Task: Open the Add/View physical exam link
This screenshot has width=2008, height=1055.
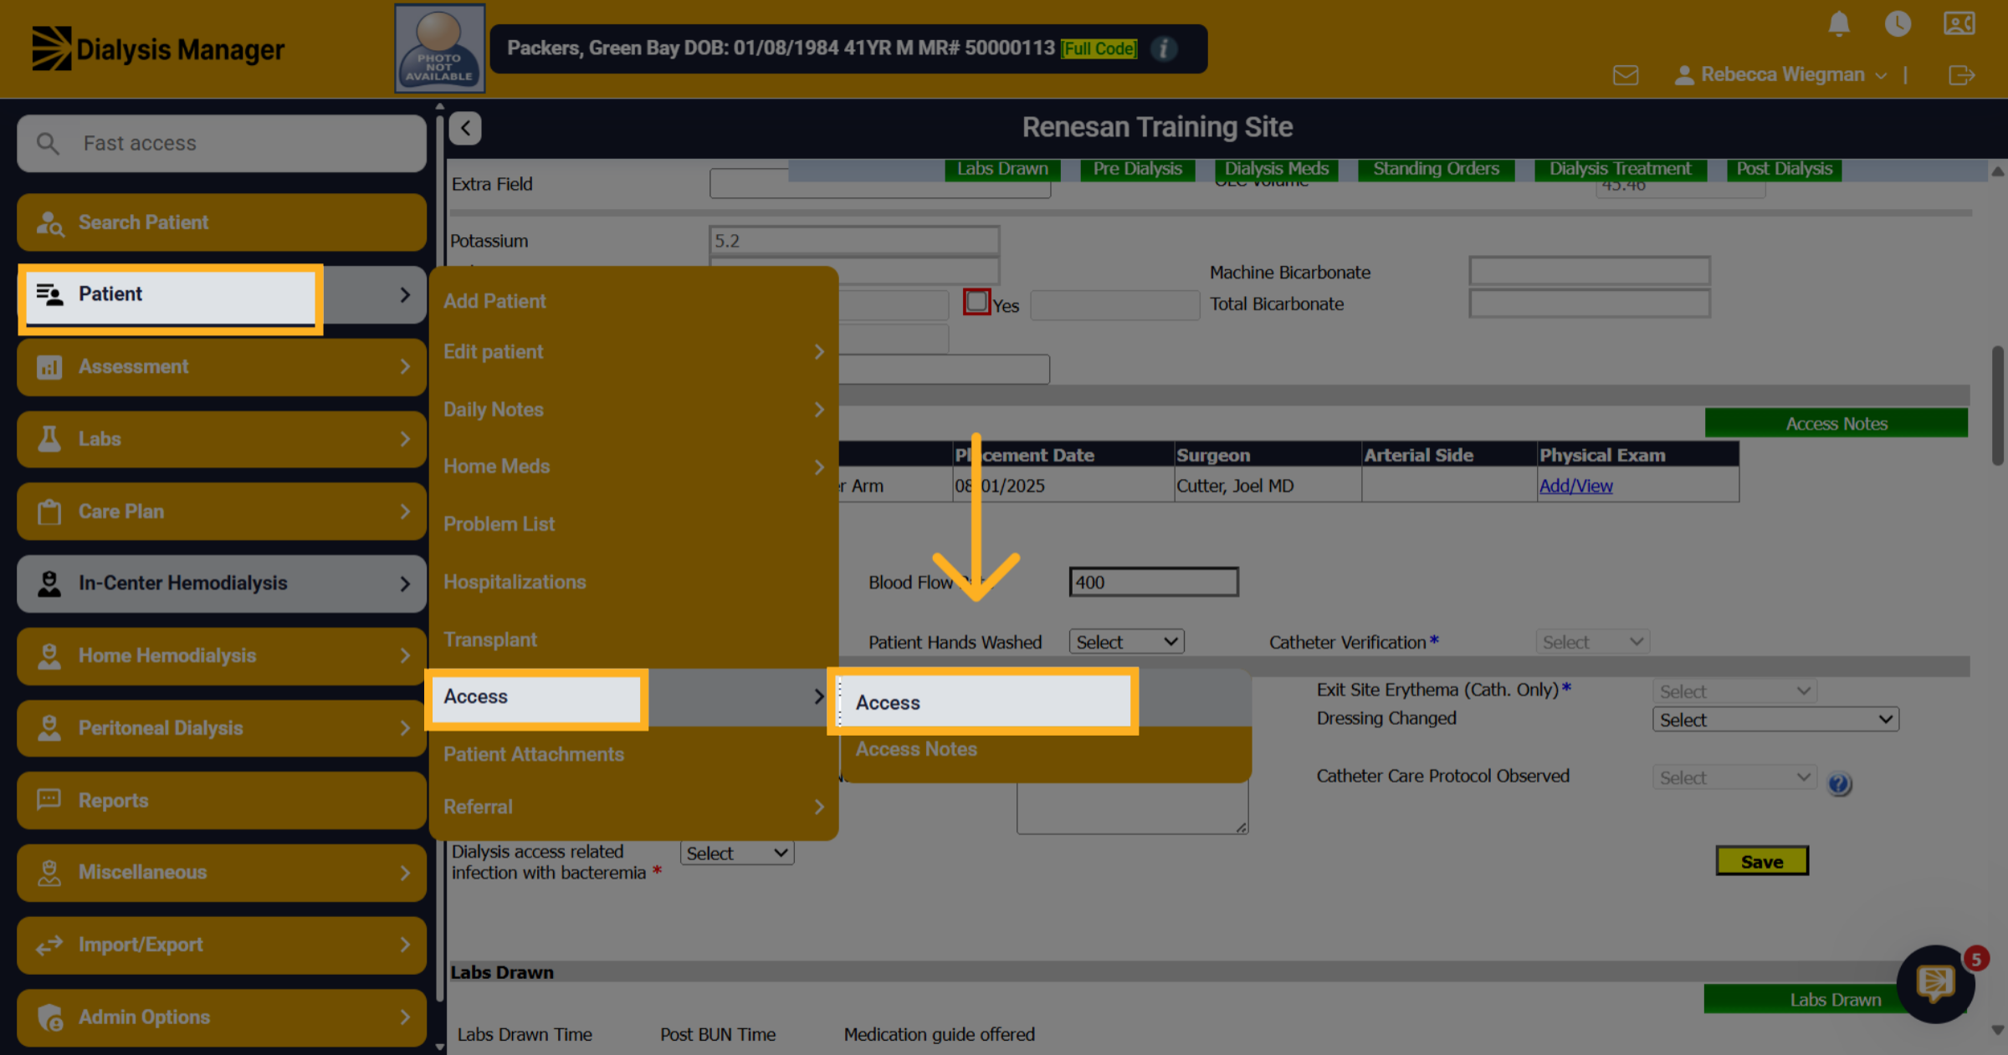Action: point(1575,486)
